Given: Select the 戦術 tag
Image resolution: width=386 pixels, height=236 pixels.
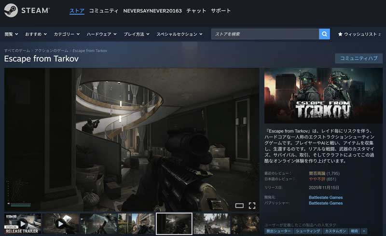Looking at the screenshot, I should pos(355,231).
